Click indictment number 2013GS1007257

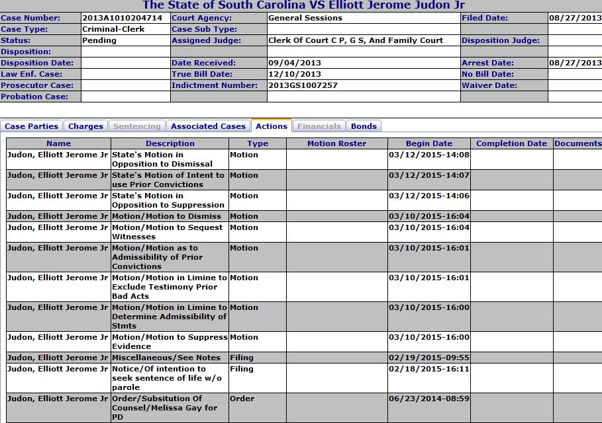click(x=303, y=85)
